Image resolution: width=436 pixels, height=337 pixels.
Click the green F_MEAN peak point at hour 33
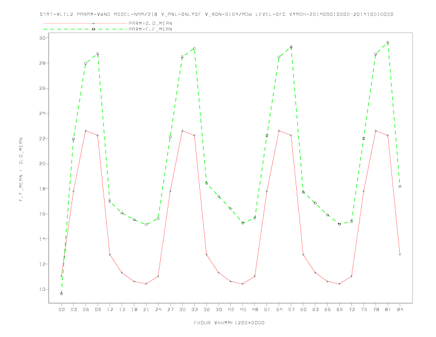(x=194, y=48)
